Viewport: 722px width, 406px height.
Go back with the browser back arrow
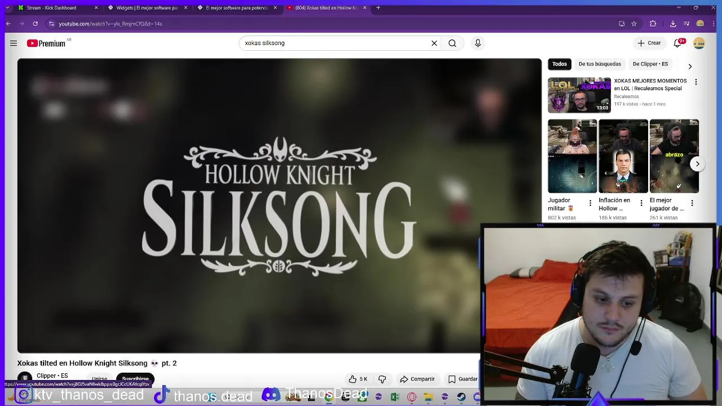point(8,24)
